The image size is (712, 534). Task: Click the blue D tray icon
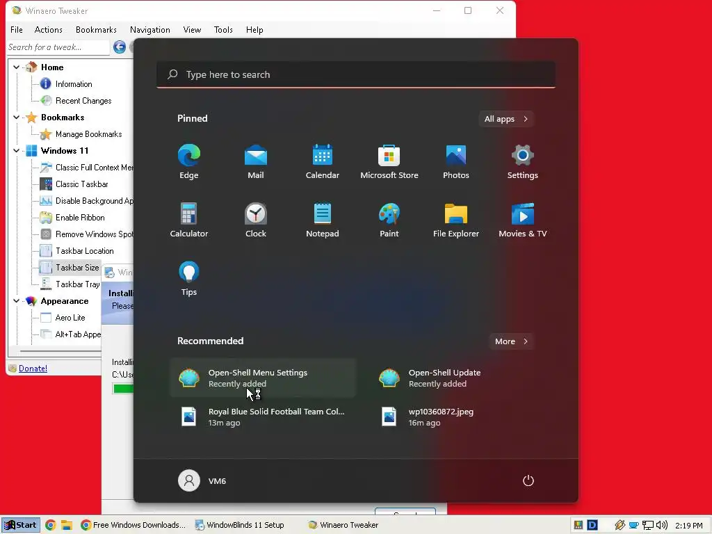click(x=592, y=525)
